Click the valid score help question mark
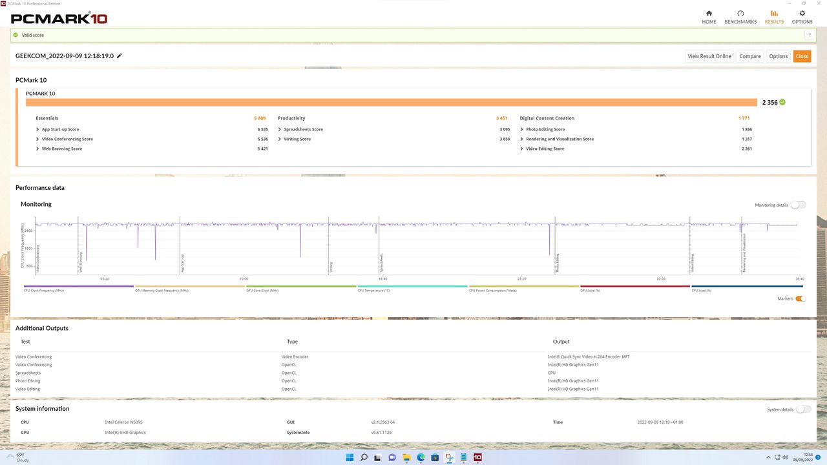Image resolution: width=827 pixels, height=465 pixels. [x=809, y=35]
